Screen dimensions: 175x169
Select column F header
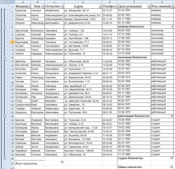pos(134,2)
